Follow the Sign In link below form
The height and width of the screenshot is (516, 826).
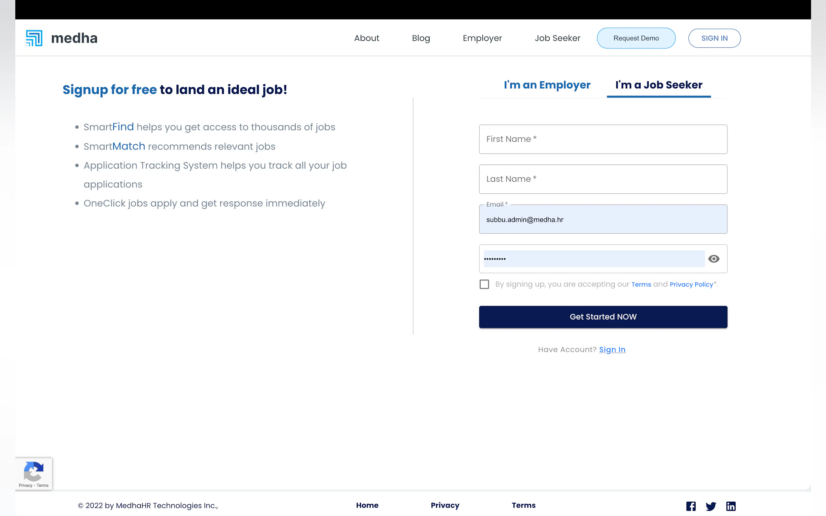tap(612, 349)
